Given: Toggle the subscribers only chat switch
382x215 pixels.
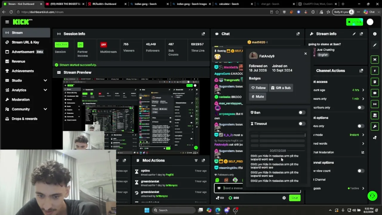Looking at the screenshot, I should click(x=361, y=107).
